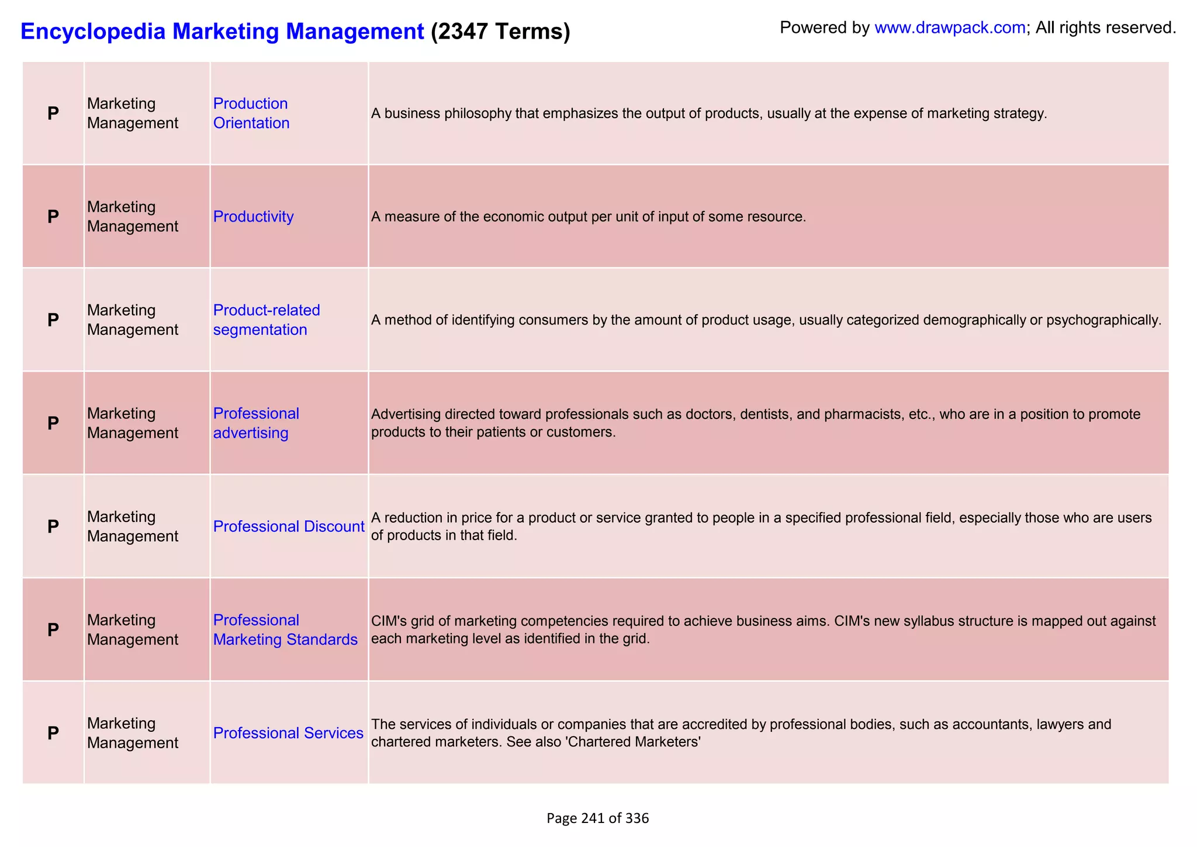Image resolution: width=1197 pixels, height=847 pixels.
Task: Click the definition 'Advertising directed toward professionals'
Action: click(x=756, y=423)
